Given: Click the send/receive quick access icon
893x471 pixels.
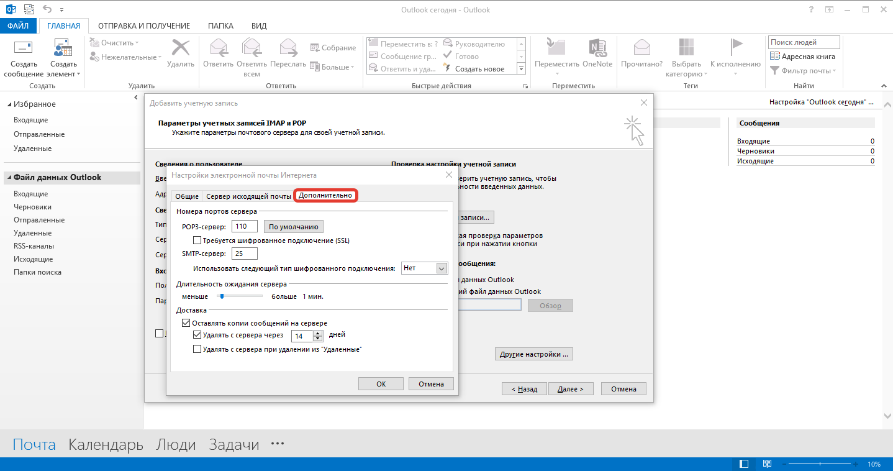Looking at the screenshot, I should coord(29,9).
